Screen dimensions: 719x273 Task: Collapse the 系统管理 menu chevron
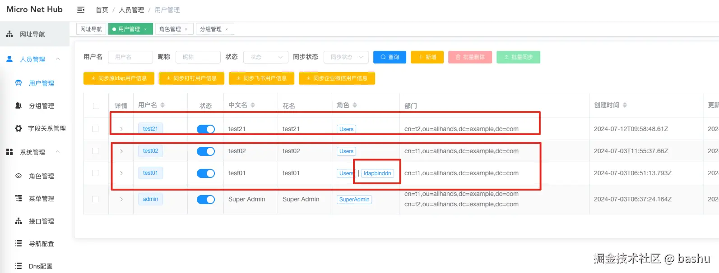58,152
